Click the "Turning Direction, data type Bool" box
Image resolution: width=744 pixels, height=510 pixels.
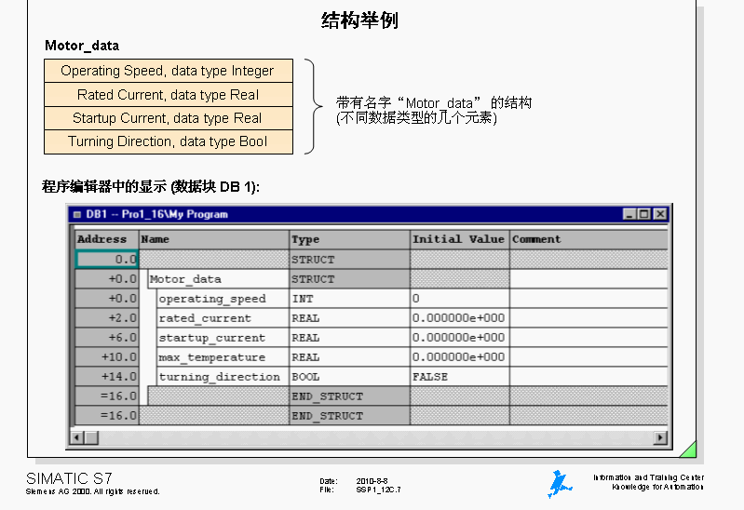click(x=168, y=142)
